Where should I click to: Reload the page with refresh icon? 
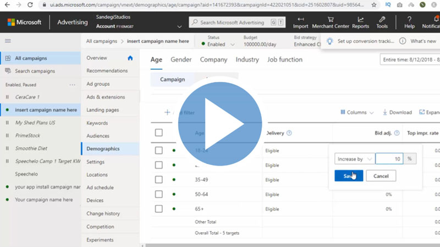[30, 5]
